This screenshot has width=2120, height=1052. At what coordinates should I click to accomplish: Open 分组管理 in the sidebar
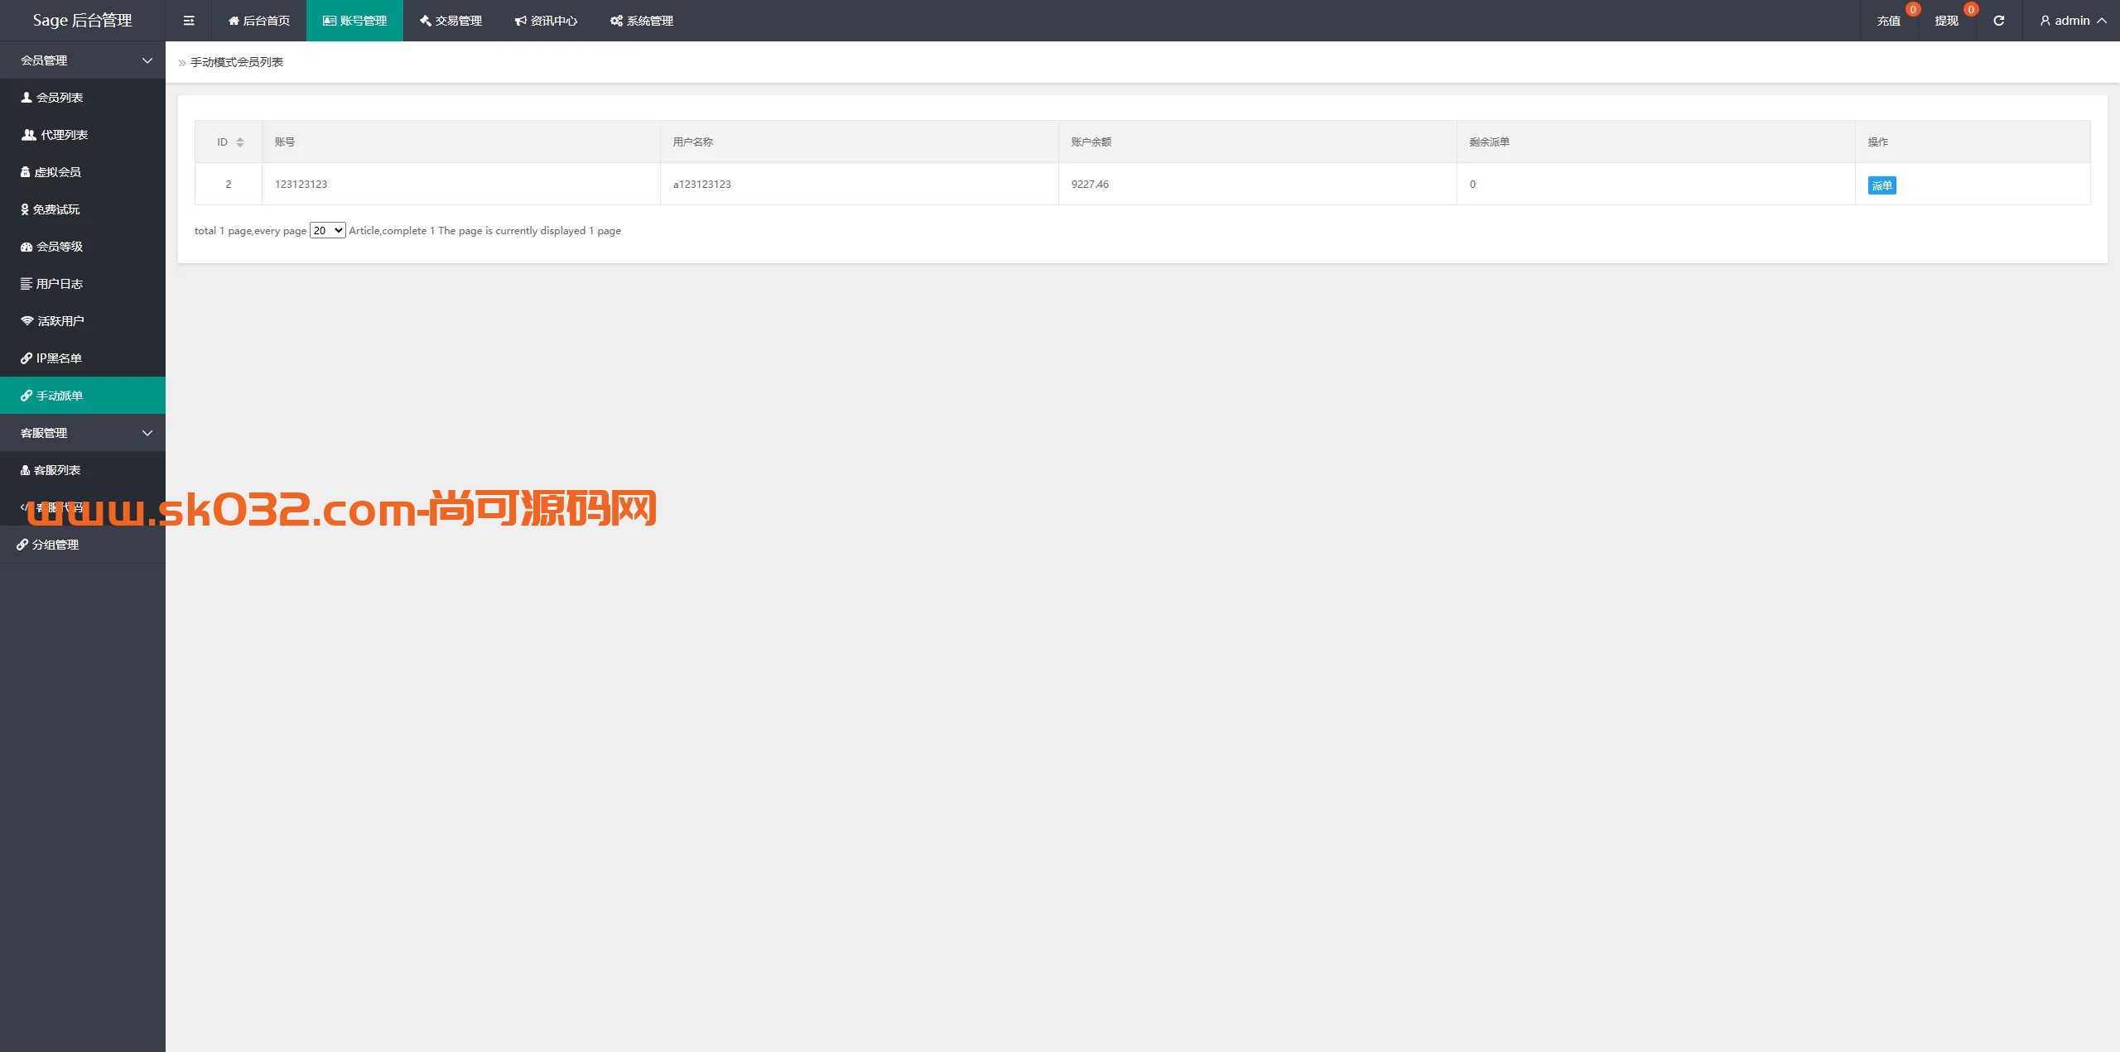point(55,545)
